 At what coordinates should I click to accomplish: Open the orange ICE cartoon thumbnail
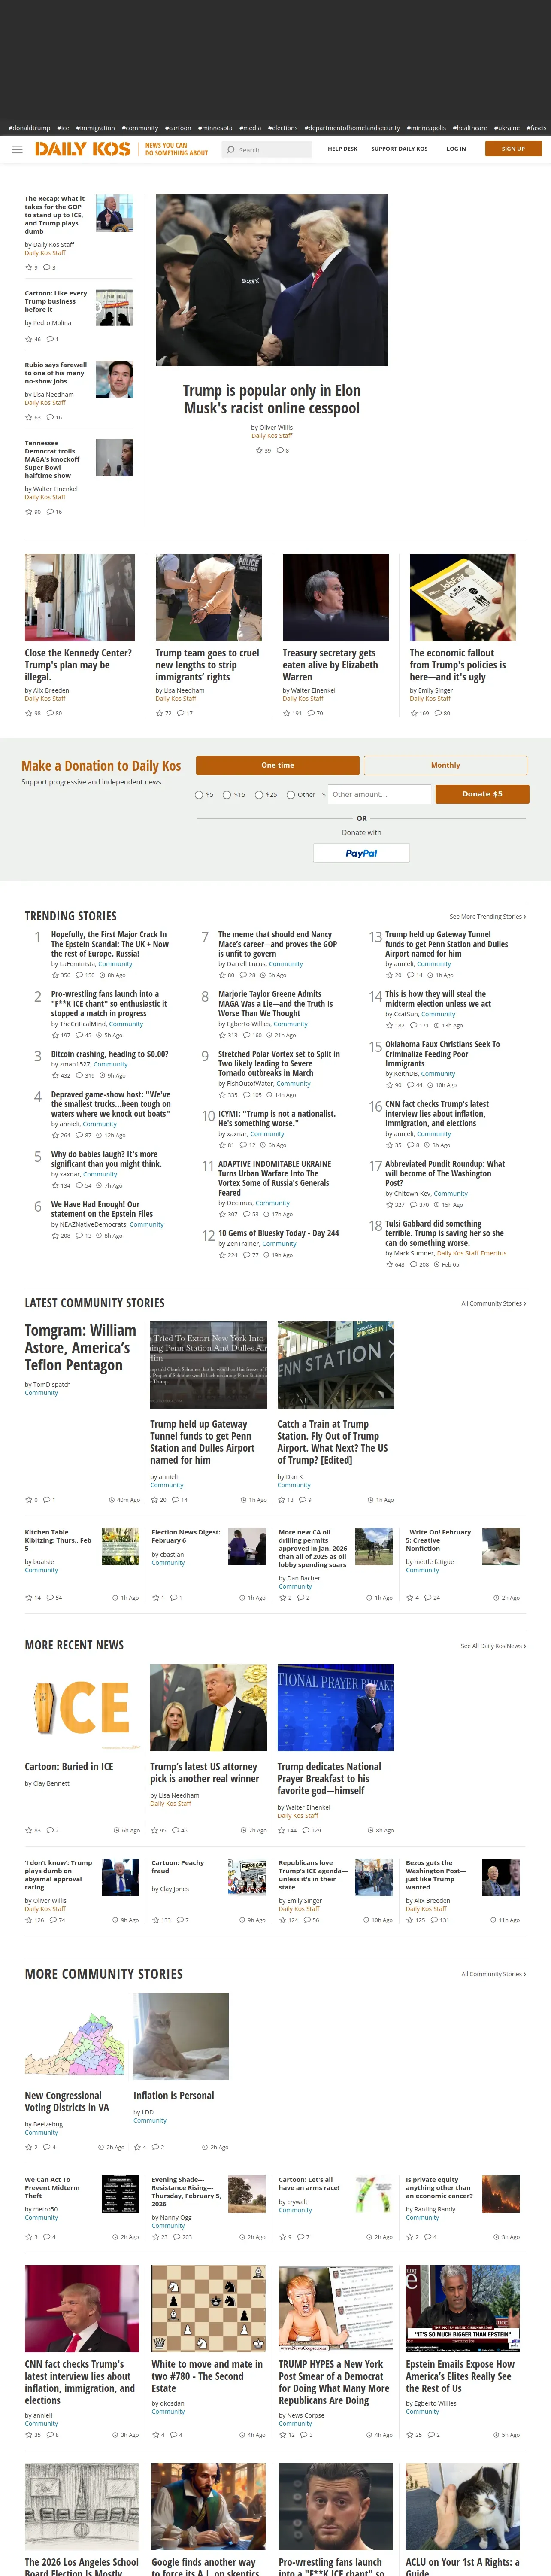pyautogui.click(x=82, y=1708)
